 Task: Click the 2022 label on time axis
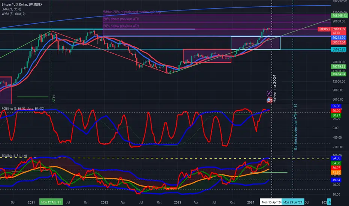tap(104, 202)
